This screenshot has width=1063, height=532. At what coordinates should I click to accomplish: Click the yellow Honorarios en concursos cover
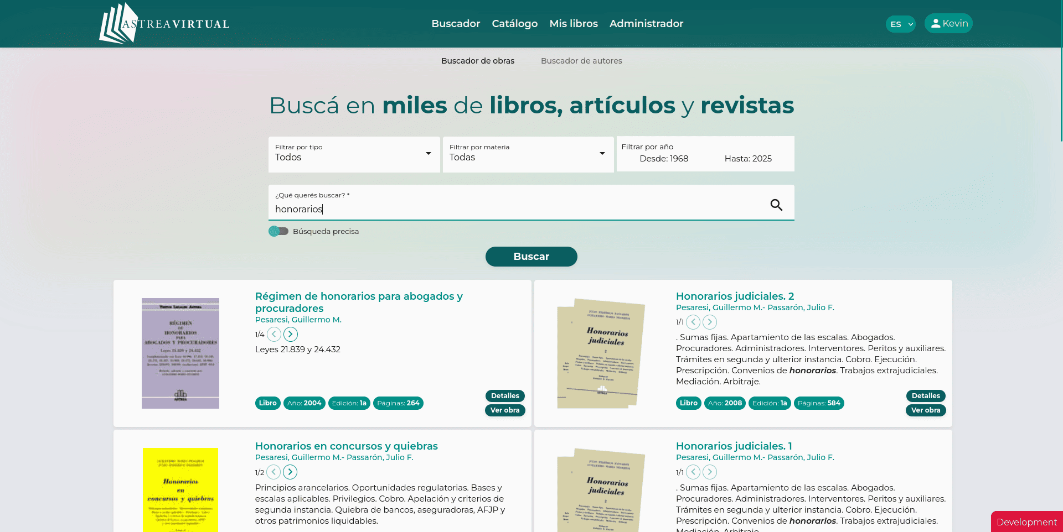pos(180,490)
